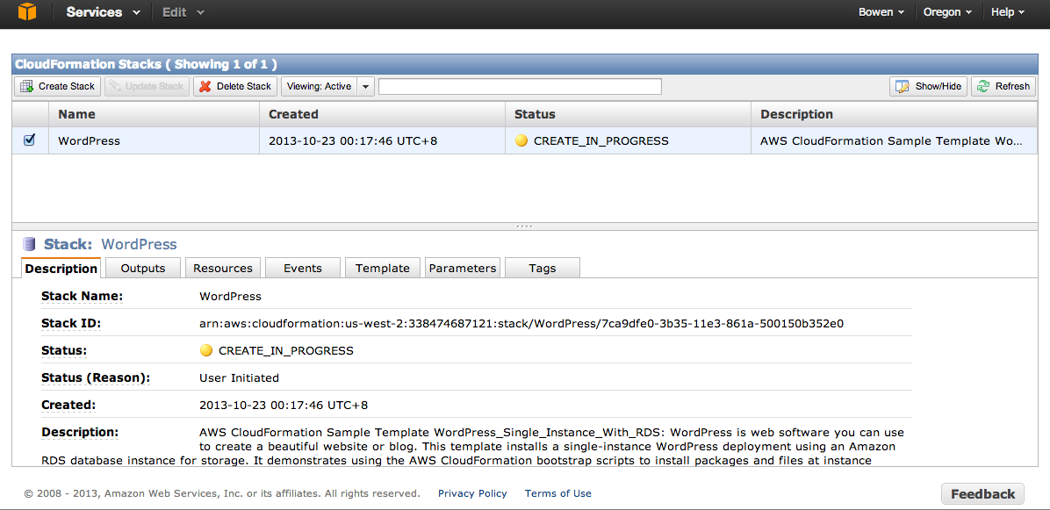The image size is (1050, 510).
Task: Click the arrow next to Viewing: Active
Action: 365,86
